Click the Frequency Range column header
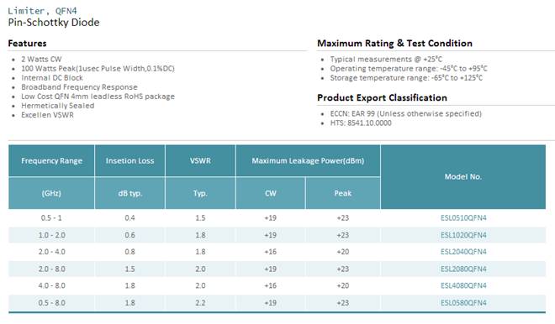Image resolution: width=555 pixels, height=324 pixels. point(51,161)
